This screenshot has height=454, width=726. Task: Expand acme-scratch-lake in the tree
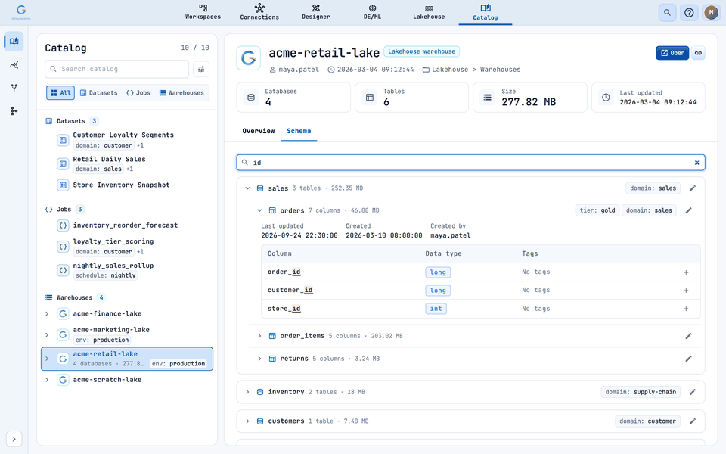click(47, 380)
